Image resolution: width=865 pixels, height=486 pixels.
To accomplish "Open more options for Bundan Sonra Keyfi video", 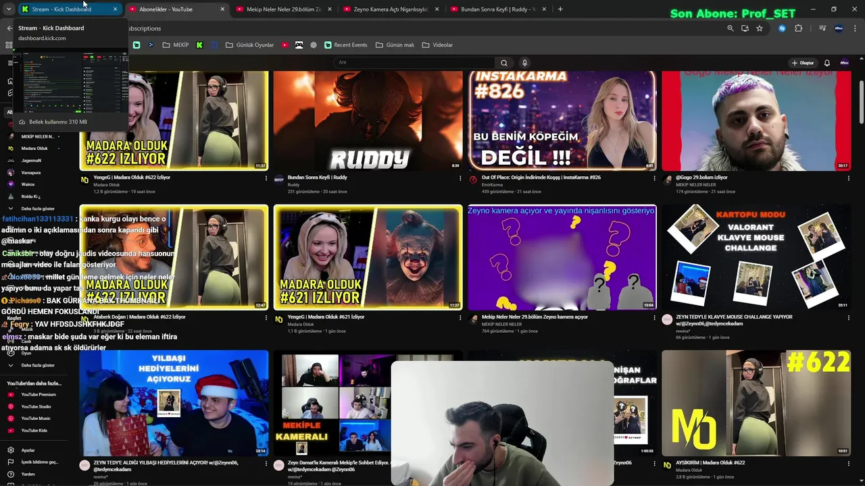I will [460, 179].
